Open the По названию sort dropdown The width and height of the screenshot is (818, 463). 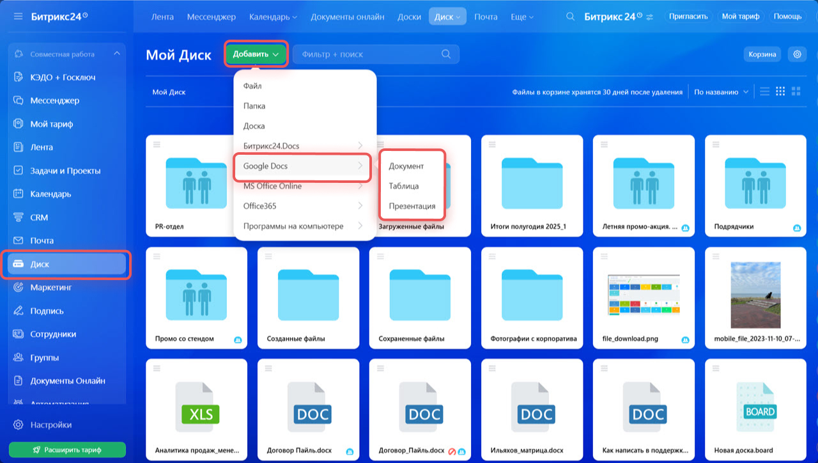[x=721, y=92]
